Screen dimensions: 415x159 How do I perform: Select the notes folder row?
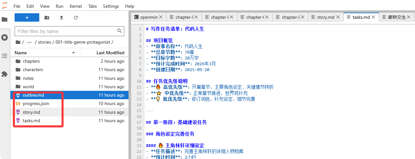69,78
